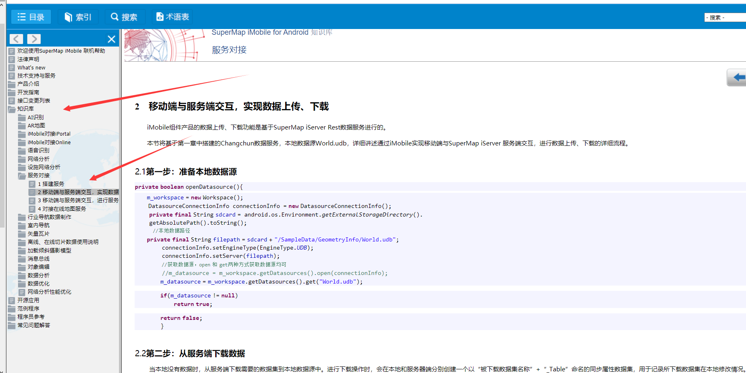This screenshot has height=373, width=746.
Task: Open 欢迎使用SuperMap iMobile 联机帮助 page
Action: pyautogui.click(x=61, y=51)
